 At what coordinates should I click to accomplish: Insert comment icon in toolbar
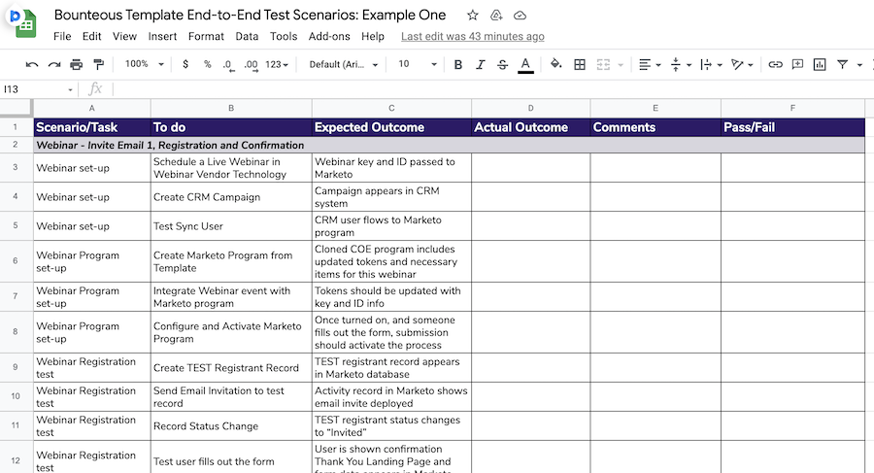tap(797, 64)
